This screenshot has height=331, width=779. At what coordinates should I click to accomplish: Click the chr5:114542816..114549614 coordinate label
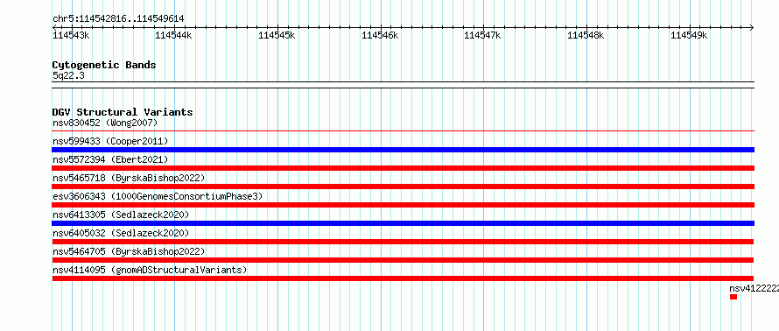coord(118,19)
